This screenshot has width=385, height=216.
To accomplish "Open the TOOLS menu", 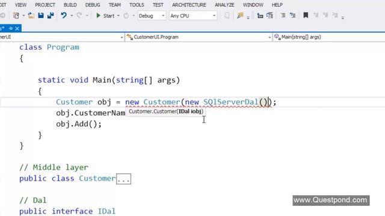I will pos(137,5).
